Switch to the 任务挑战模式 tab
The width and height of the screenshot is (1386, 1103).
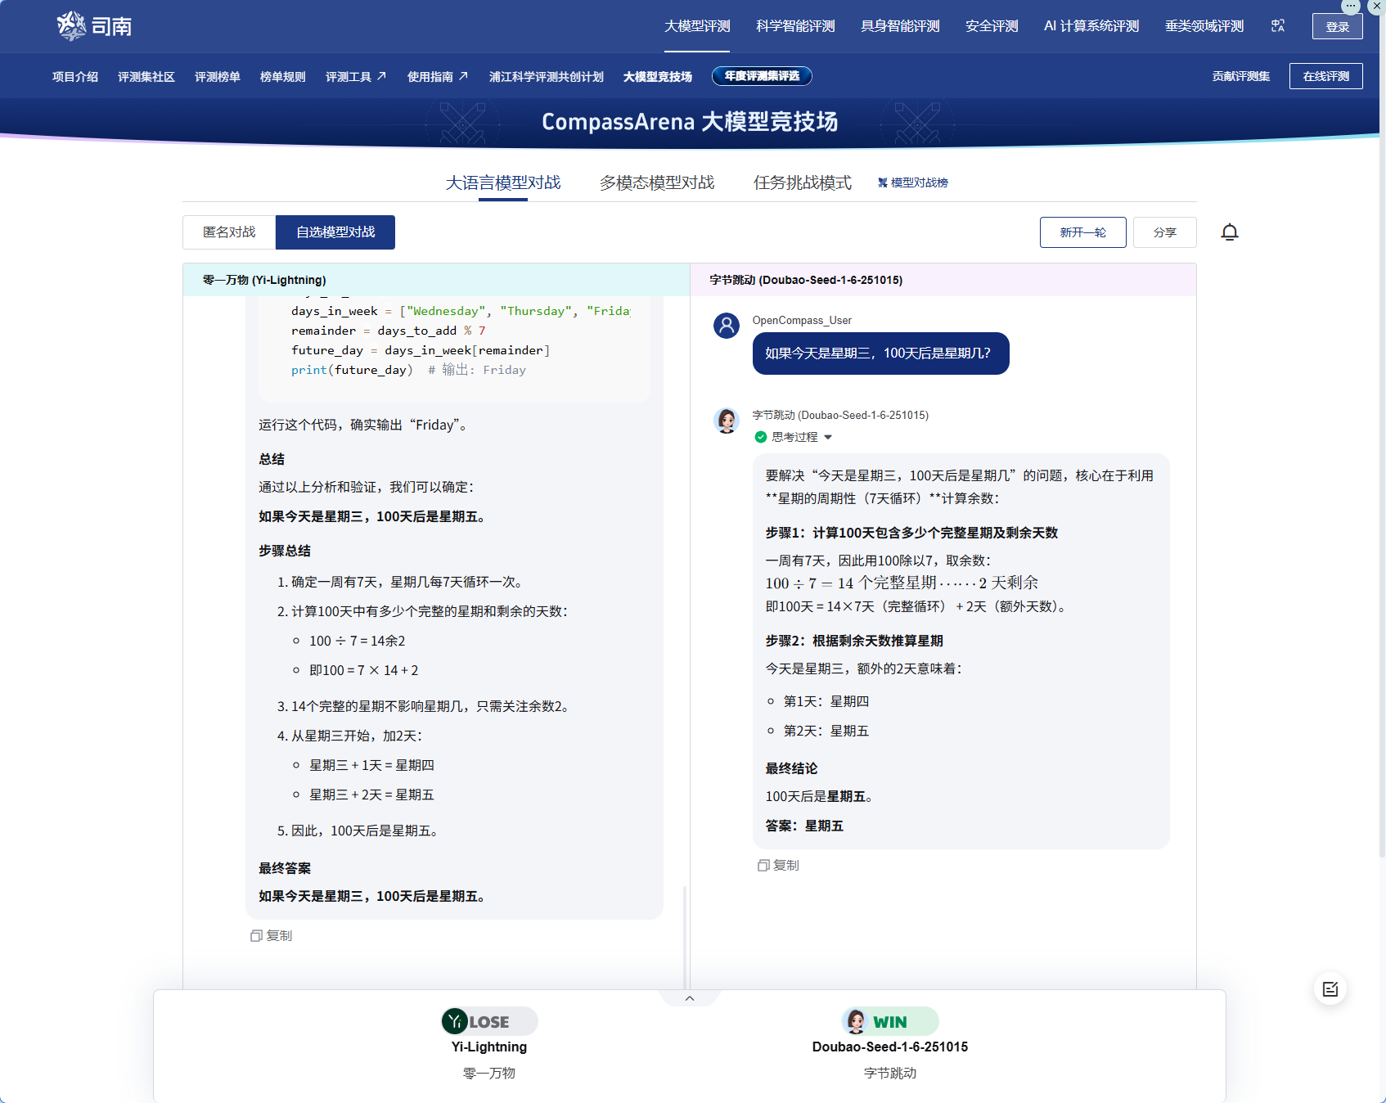click(x=803, y=182)
